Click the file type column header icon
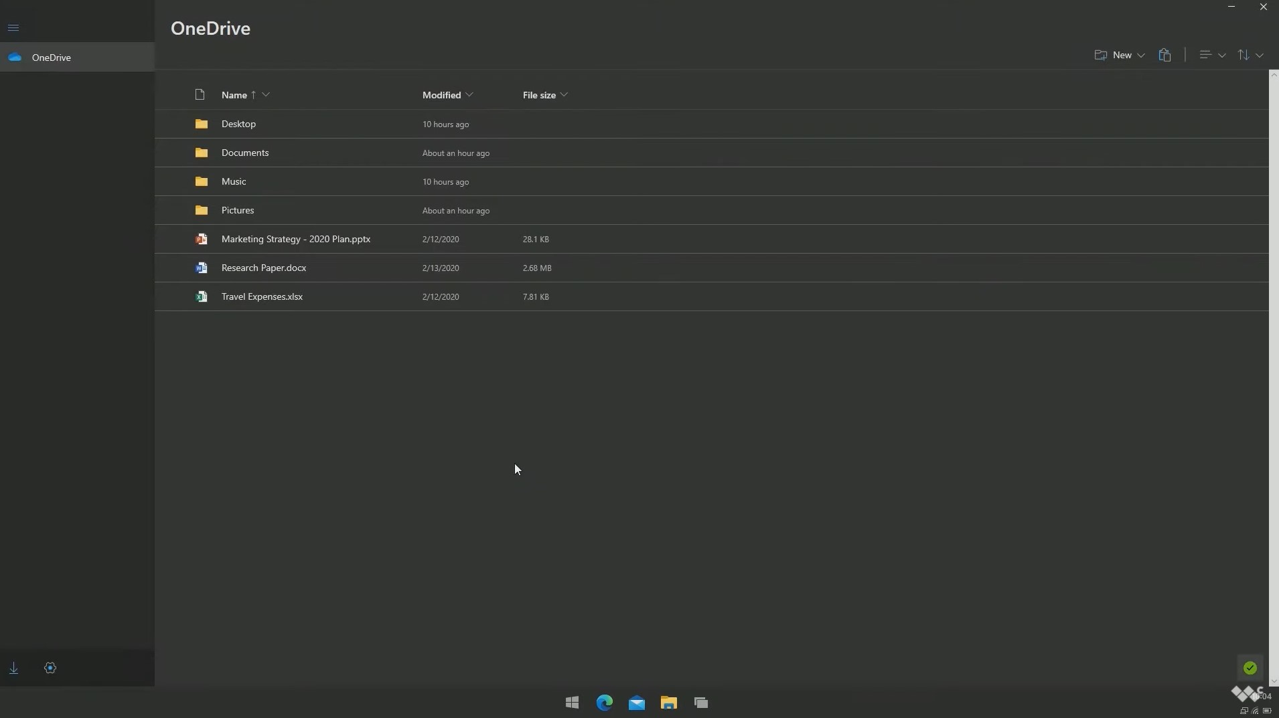 point(200,94)
